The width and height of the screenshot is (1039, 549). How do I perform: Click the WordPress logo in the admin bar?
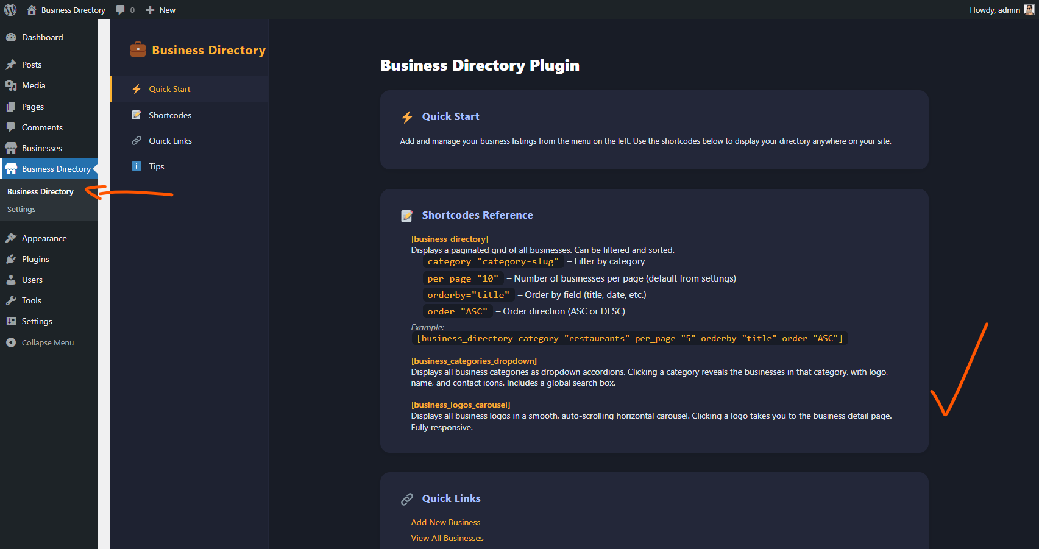(x=10, y=10)
